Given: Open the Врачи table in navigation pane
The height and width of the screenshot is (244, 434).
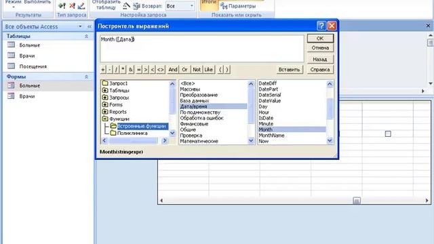Looking at the screenshot, I should [x=27, y=56].
